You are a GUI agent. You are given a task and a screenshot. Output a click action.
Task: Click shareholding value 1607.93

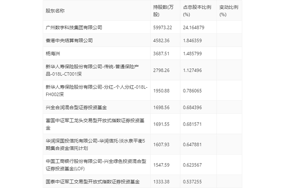click(x=161, y=144)
